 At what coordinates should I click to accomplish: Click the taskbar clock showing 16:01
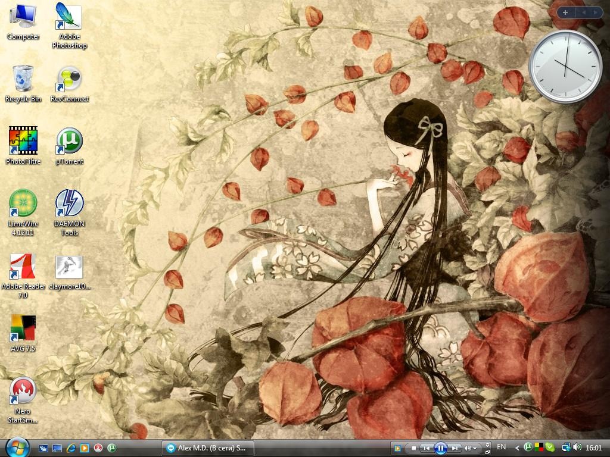point(594,448)
